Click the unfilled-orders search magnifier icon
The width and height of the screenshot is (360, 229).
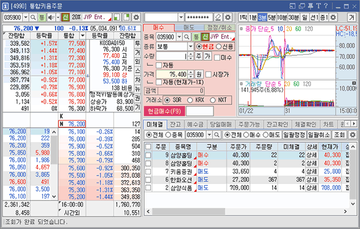click(217, 135)
